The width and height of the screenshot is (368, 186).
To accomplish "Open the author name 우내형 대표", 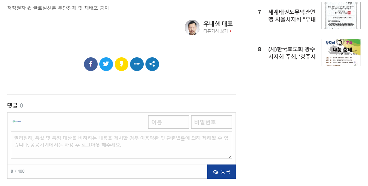I will click(x=218, y=24).
